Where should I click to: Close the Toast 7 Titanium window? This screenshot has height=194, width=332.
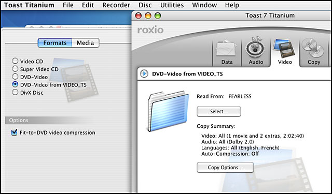click(x=139, y=16)
